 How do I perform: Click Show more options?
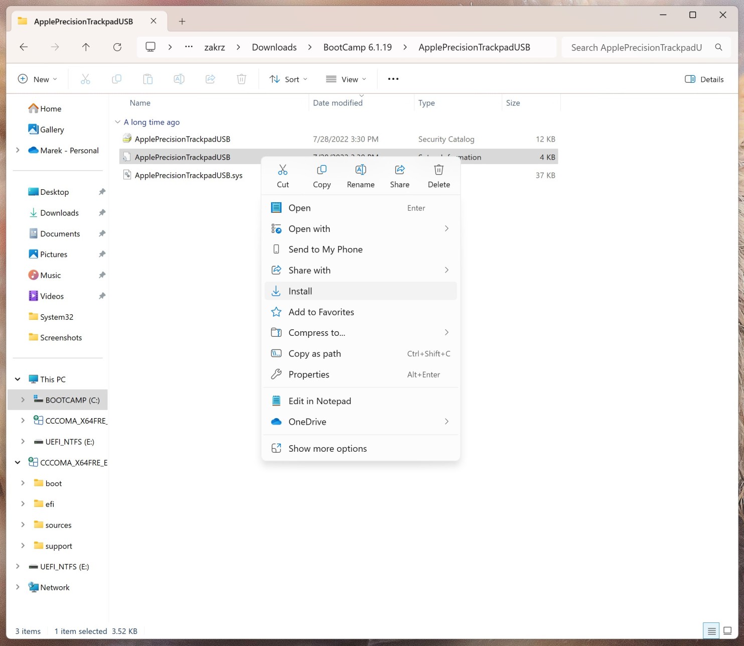tap(360, 449)
